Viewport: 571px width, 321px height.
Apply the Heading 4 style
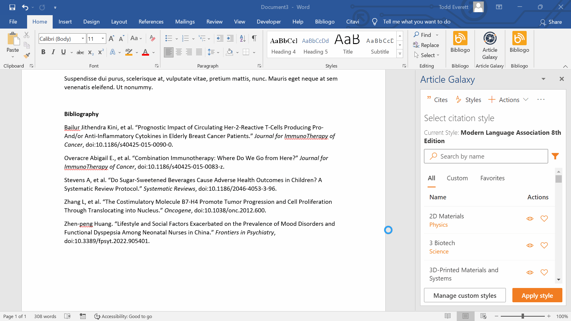click(283, 45)
